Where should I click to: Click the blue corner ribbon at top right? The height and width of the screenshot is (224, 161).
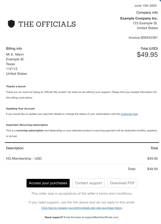click(160, 1)
